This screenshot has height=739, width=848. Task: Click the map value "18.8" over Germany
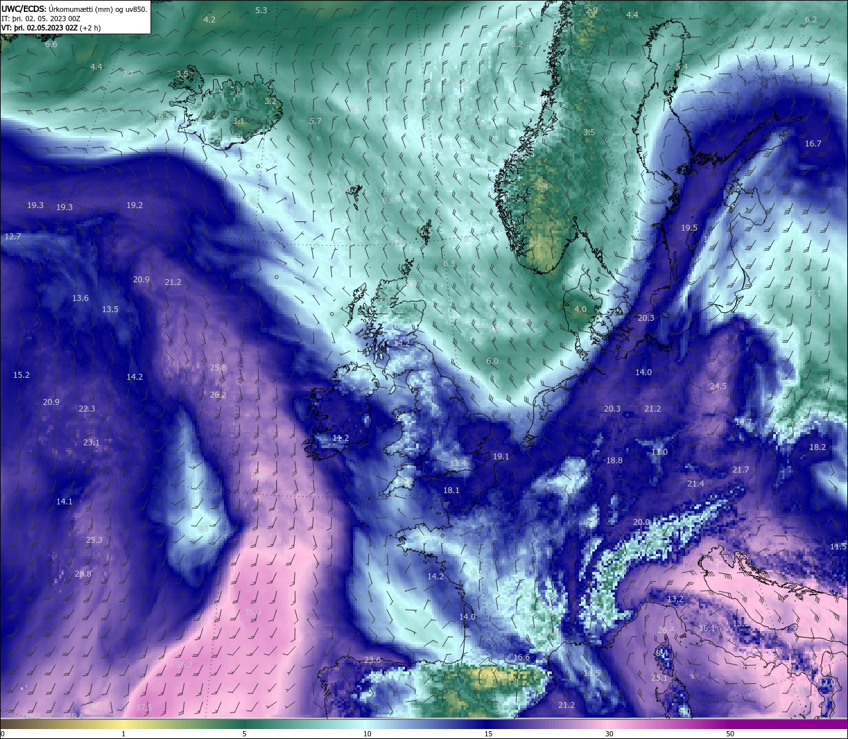(x=614, y=461)
